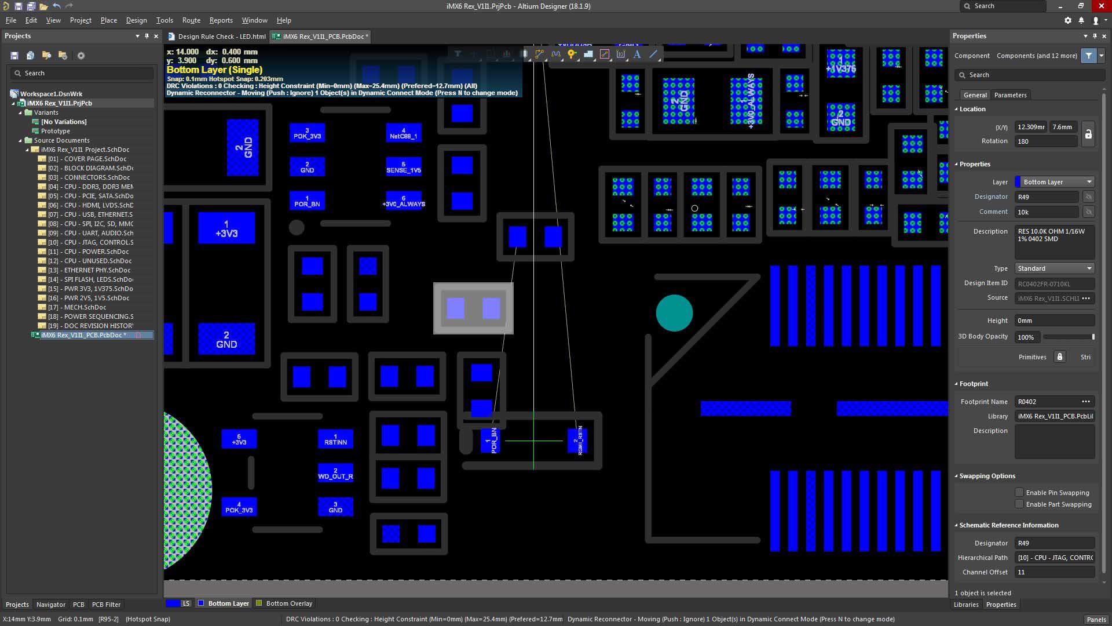Open the Route menu
This screenshot has height=626, width=1112.
191,20
